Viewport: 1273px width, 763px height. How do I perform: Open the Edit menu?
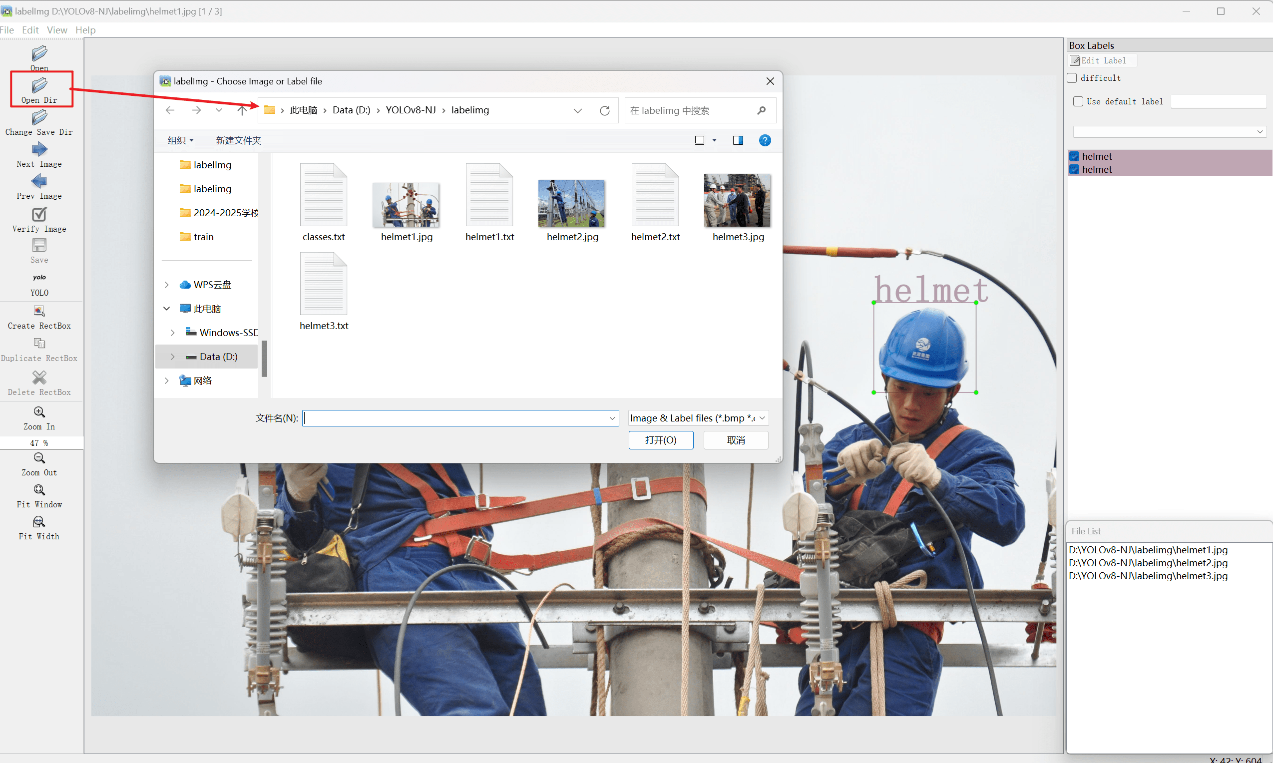pos(30,30)
